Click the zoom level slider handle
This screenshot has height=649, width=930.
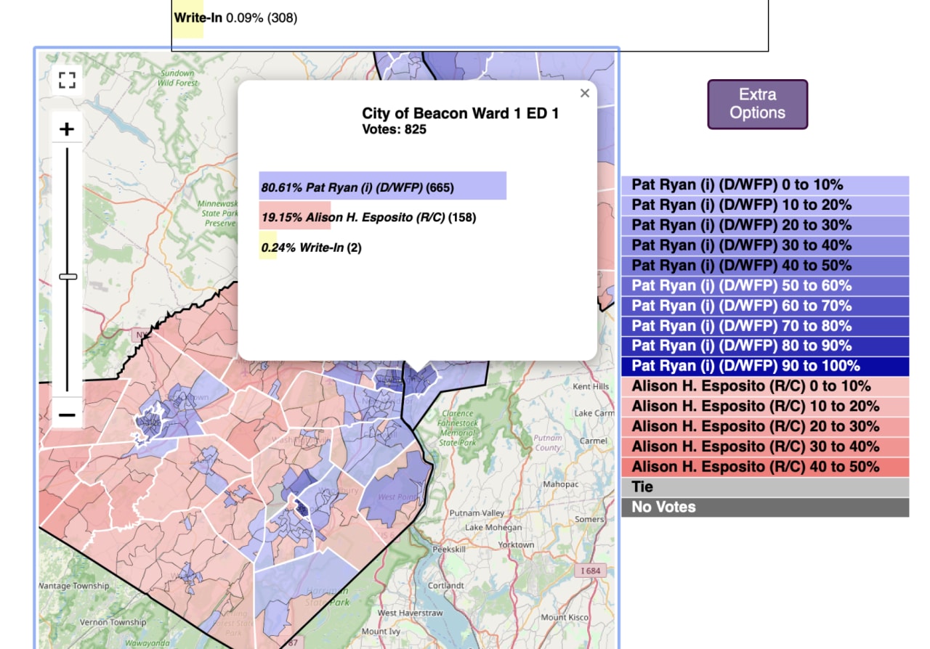68,276
